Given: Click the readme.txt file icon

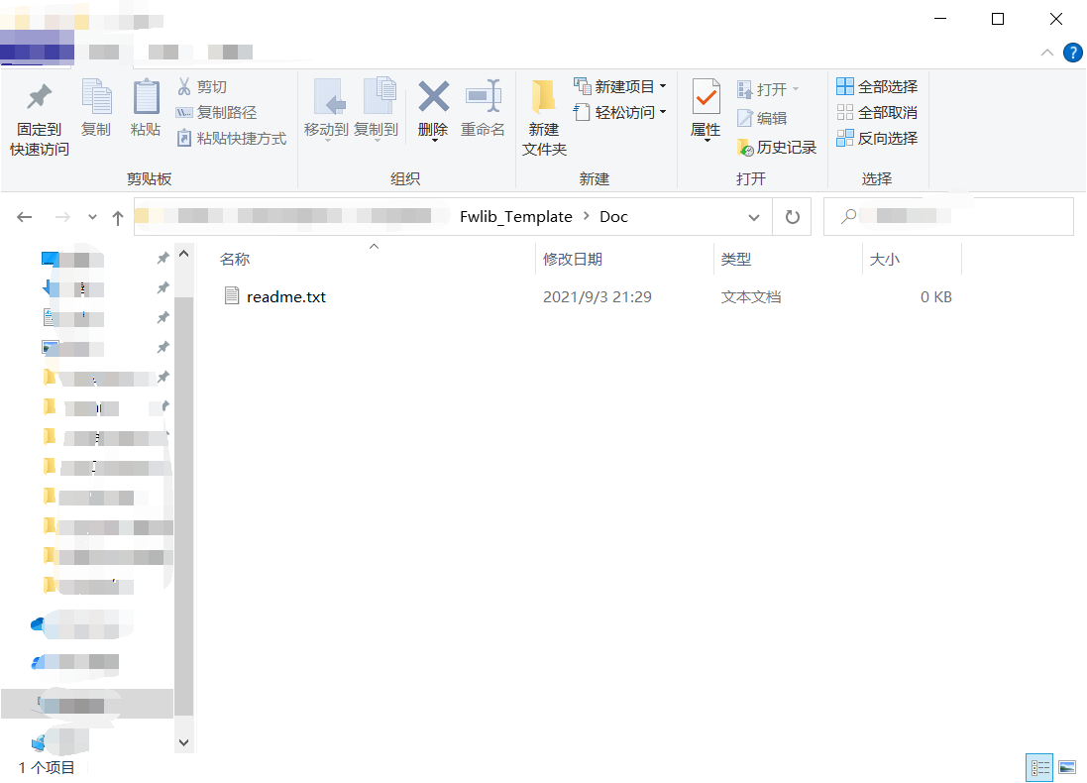Looking at the screenshot, I should coord(232,296).
